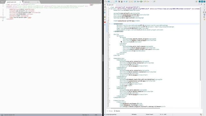Click the 1.0.0-RELEASE version line in Sublime

21,14
